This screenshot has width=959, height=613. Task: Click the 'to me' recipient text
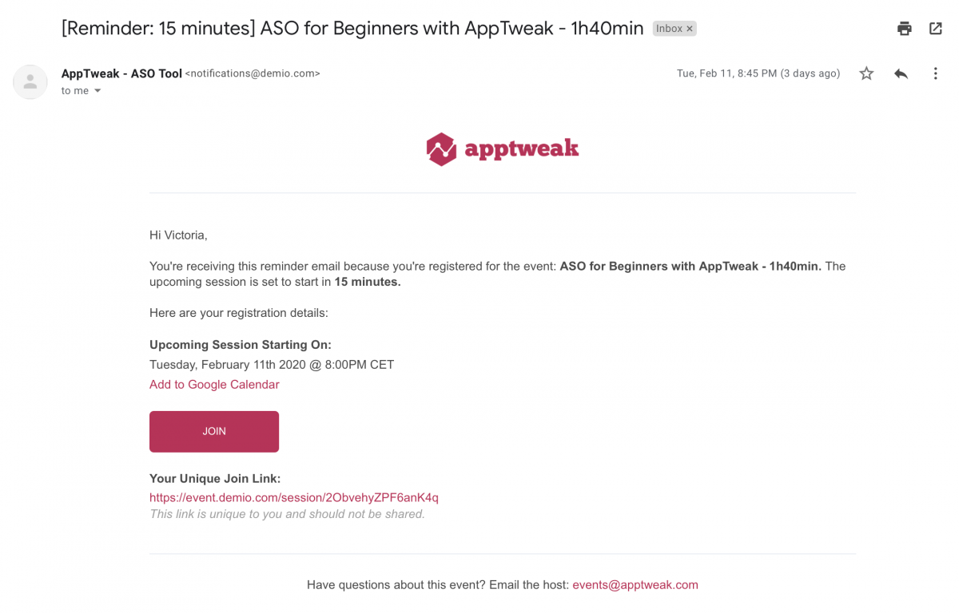[x=75, y=91]
